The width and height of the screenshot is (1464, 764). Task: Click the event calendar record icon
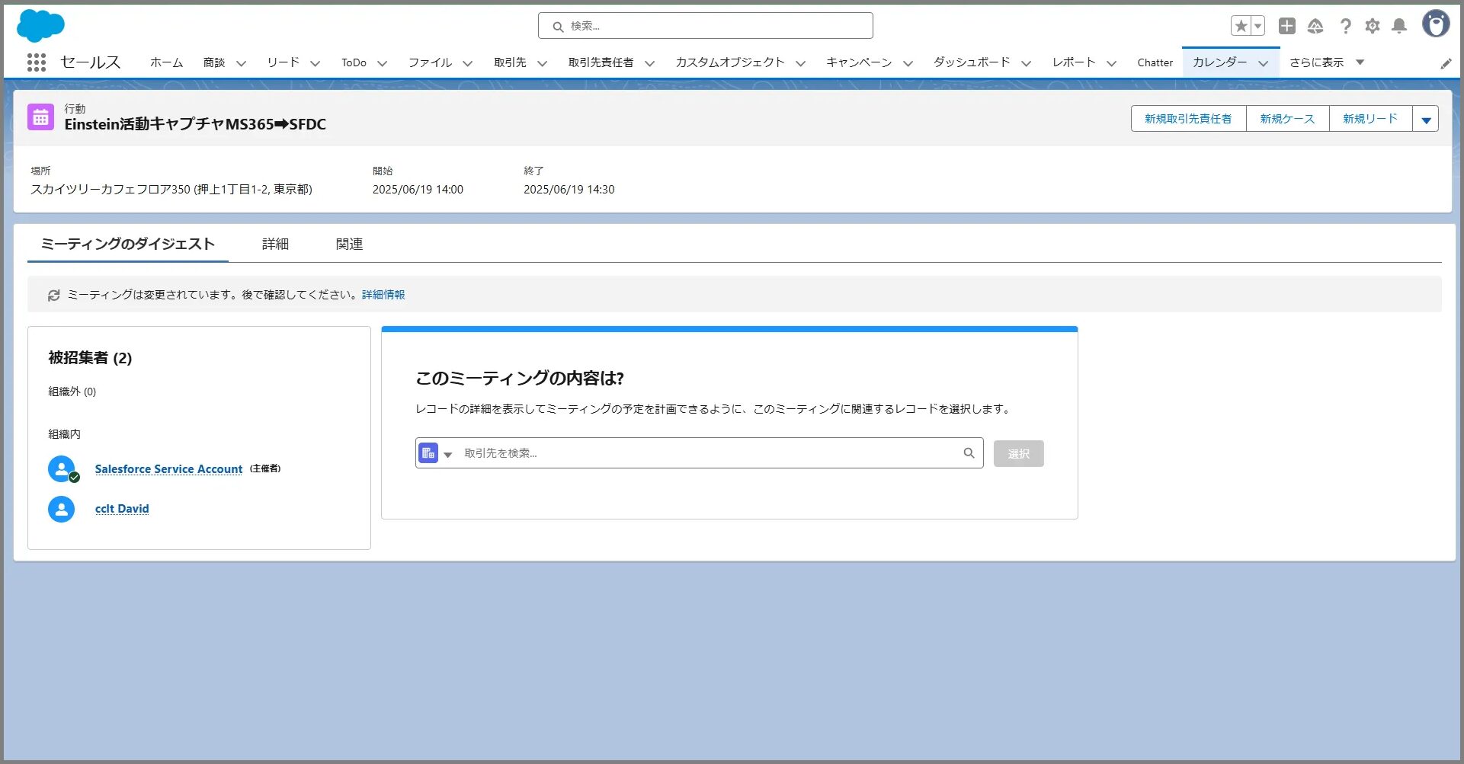(40, 117)
